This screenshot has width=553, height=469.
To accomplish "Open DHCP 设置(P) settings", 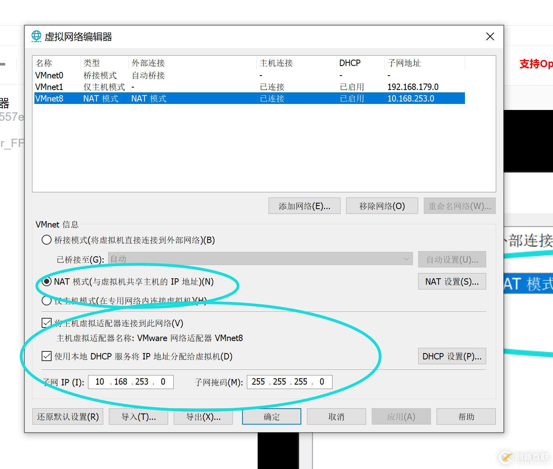I will [x=451, y=356].
